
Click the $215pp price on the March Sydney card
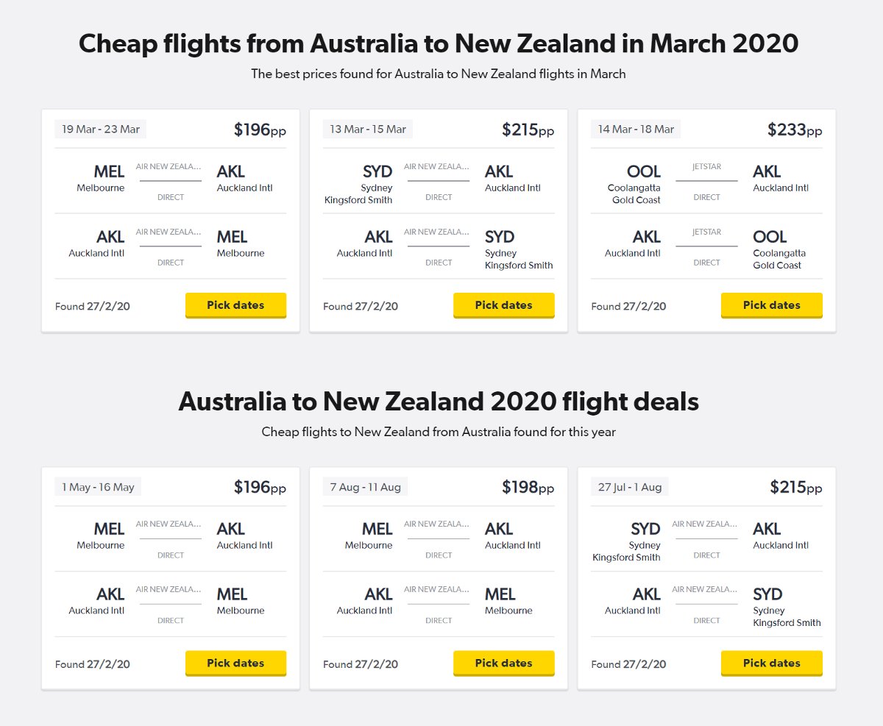coord(528,130)
